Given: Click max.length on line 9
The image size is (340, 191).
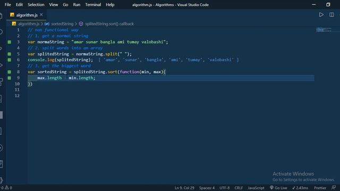Looking at the screenshot, I should point(49,78).
